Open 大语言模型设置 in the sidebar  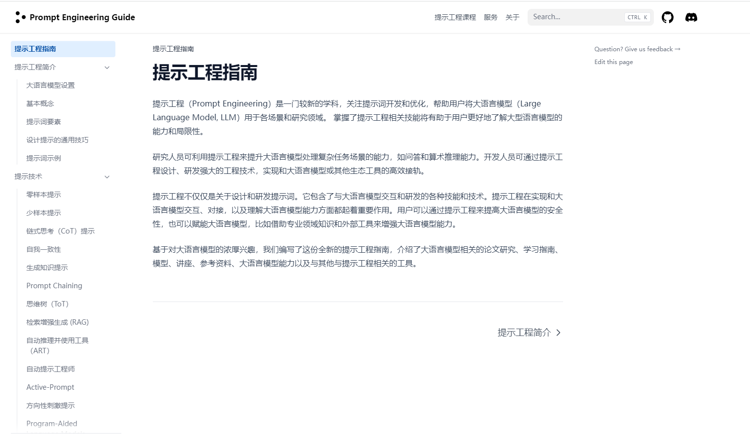(x=50, y=85)
